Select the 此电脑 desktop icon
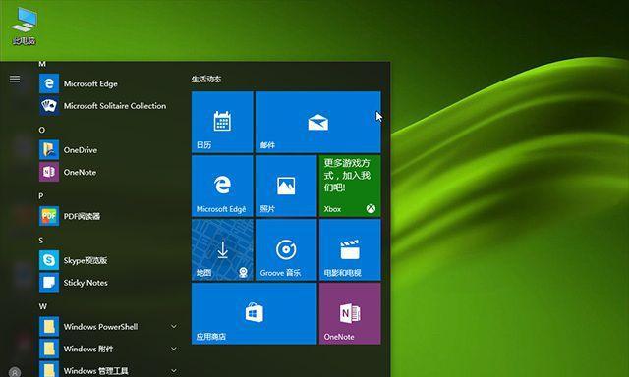This screenshot has height=377, width=629. pyautogui.click(x=24, y=26)
